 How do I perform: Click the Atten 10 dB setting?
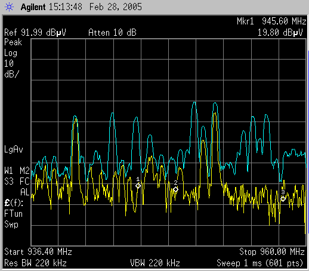coord(112,33)
